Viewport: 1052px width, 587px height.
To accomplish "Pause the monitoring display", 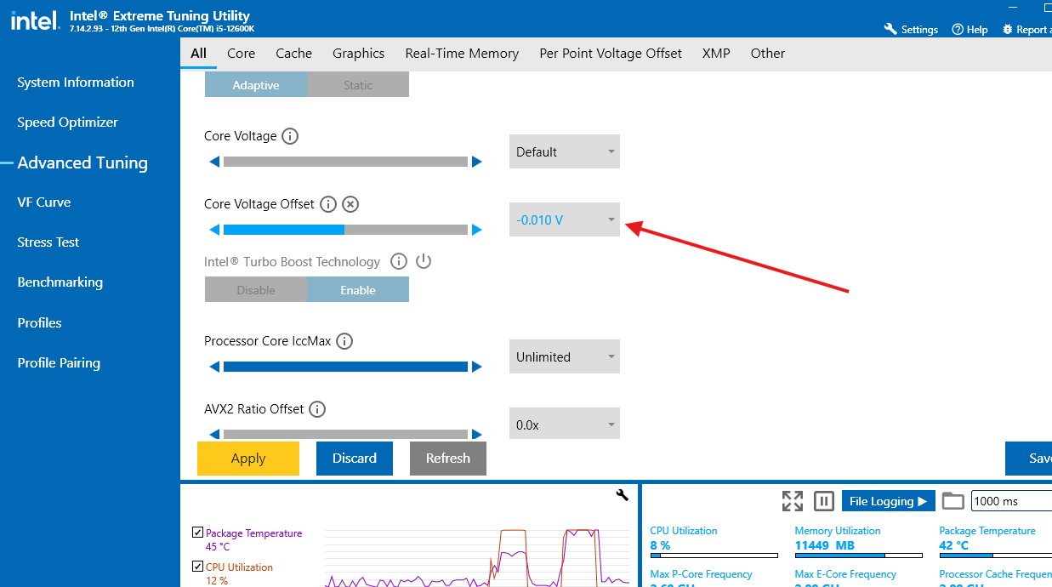I will point(823,501).
